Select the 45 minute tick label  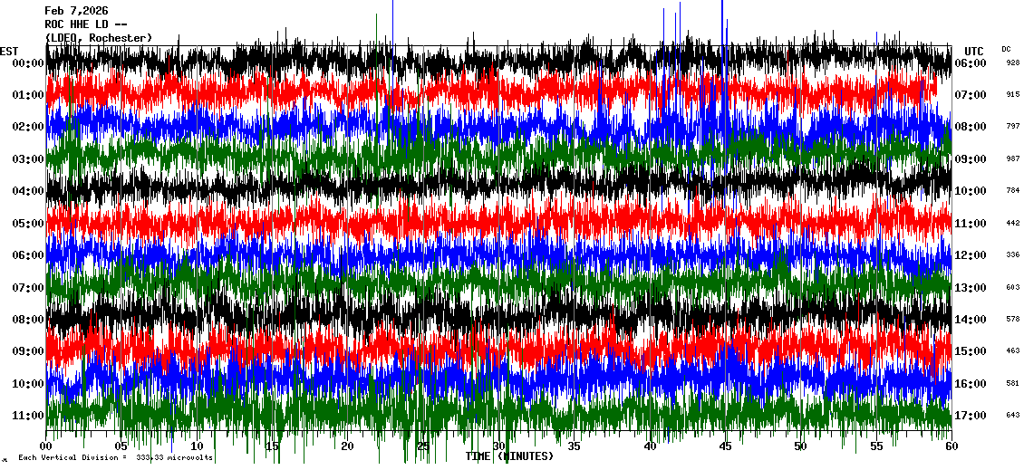coord(724,446)
